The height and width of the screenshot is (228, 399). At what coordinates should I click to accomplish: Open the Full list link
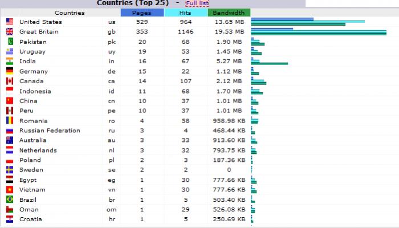click(197, 3)
